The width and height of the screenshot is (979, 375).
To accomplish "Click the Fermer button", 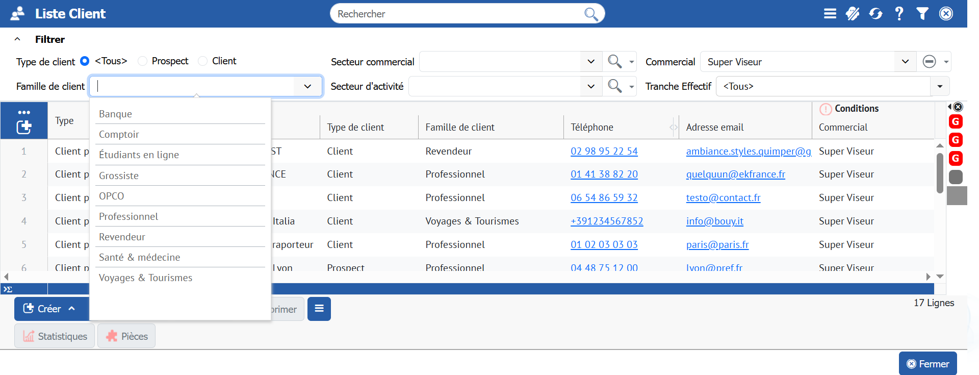I will pos(928,364).
